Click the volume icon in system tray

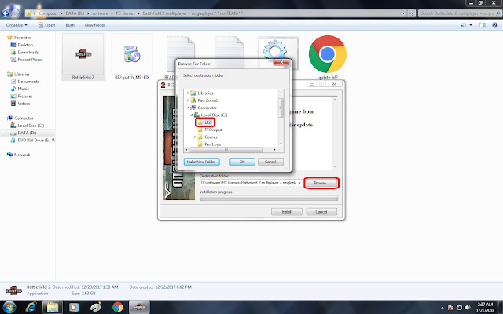tap(468, 307)
